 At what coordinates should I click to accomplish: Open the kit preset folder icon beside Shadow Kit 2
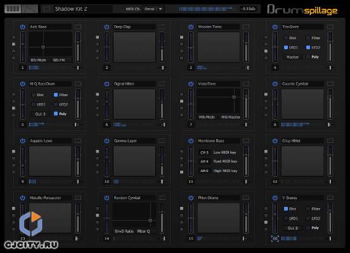[47, 9]
